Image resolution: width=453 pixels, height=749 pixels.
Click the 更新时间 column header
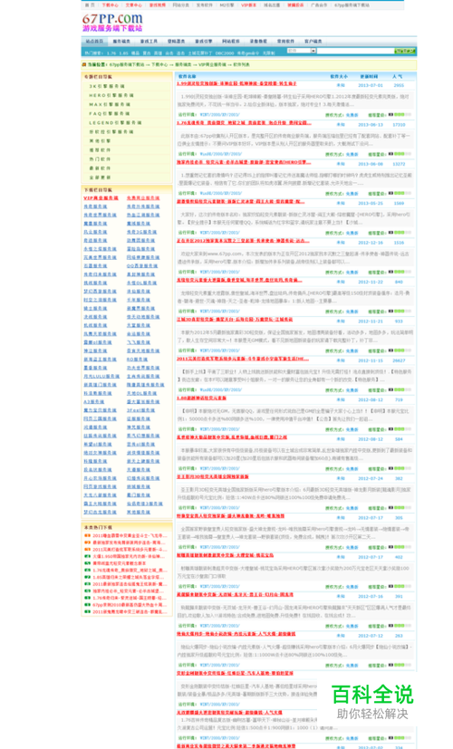click(x=369, y=76)
